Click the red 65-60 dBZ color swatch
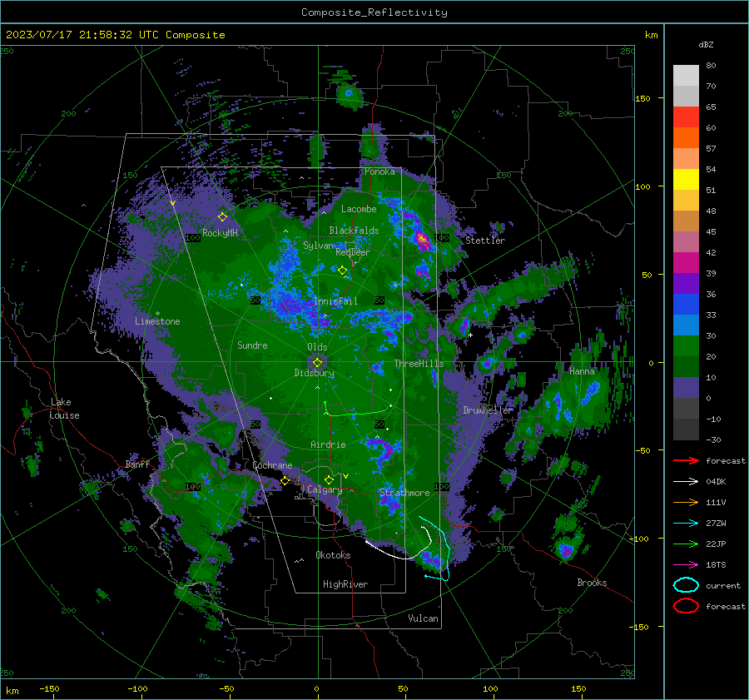 tap(686, 117)
